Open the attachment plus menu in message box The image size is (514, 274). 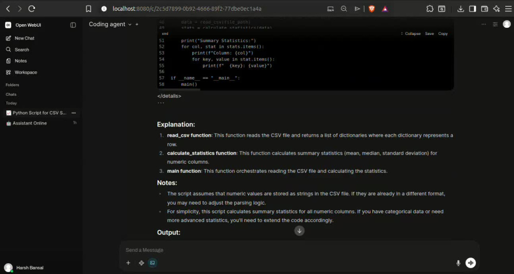[128, 263]
